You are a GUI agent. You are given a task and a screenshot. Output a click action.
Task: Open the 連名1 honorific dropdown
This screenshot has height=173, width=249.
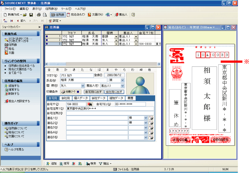pyautogui.click(x=146, y=118)
